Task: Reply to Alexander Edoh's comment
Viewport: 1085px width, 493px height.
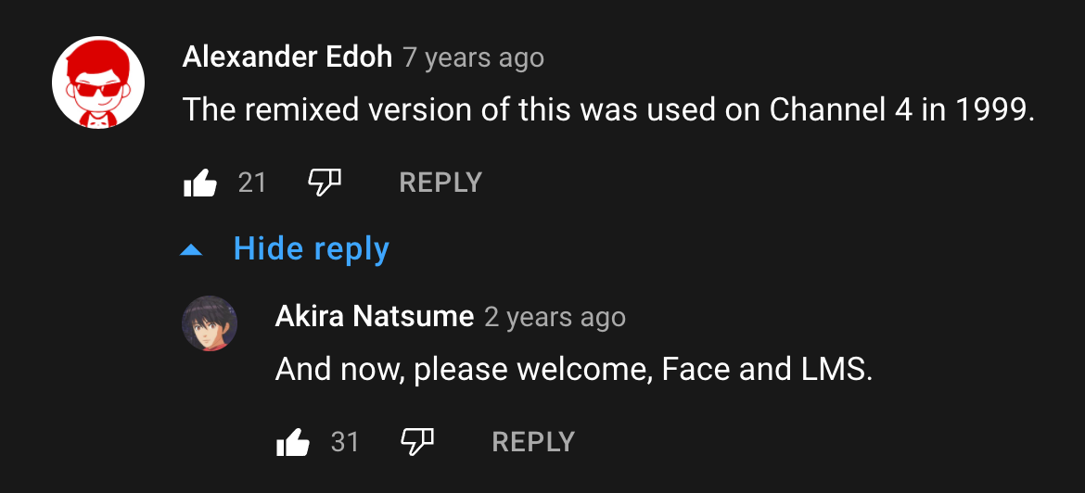Action: (x=440, y=183)
